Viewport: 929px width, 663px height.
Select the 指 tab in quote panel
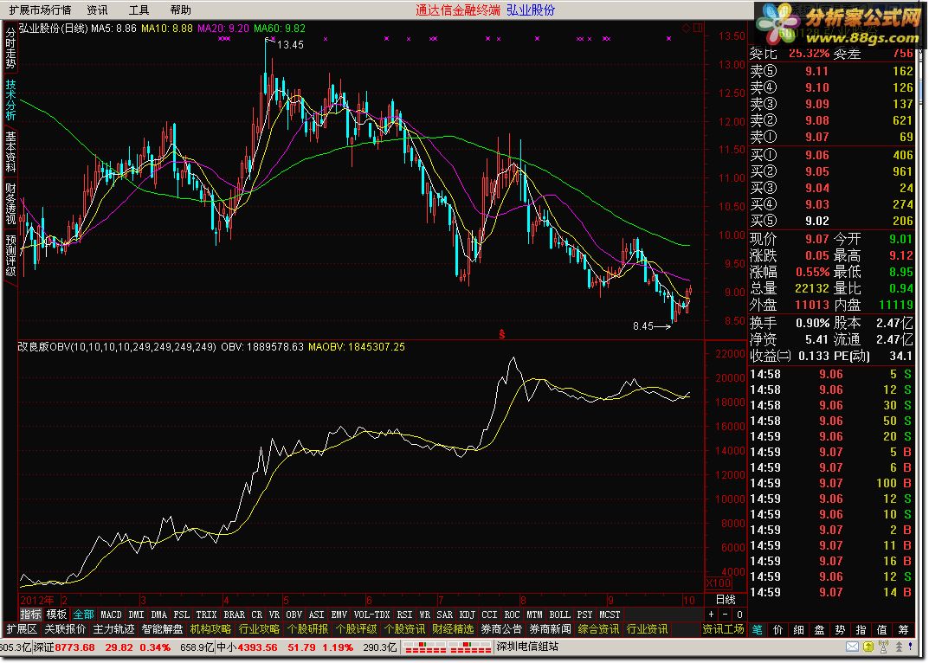tap(861, 630)
